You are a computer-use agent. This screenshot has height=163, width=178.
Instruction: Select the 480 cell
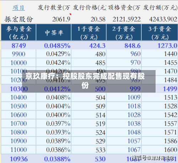[x=89, y=54]
